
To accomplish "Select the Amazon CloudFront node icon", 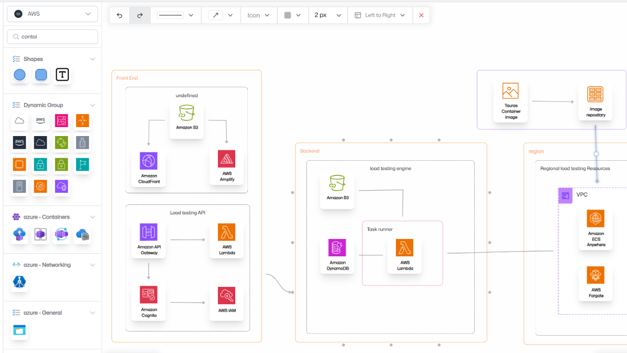I will tap(149, 161).
